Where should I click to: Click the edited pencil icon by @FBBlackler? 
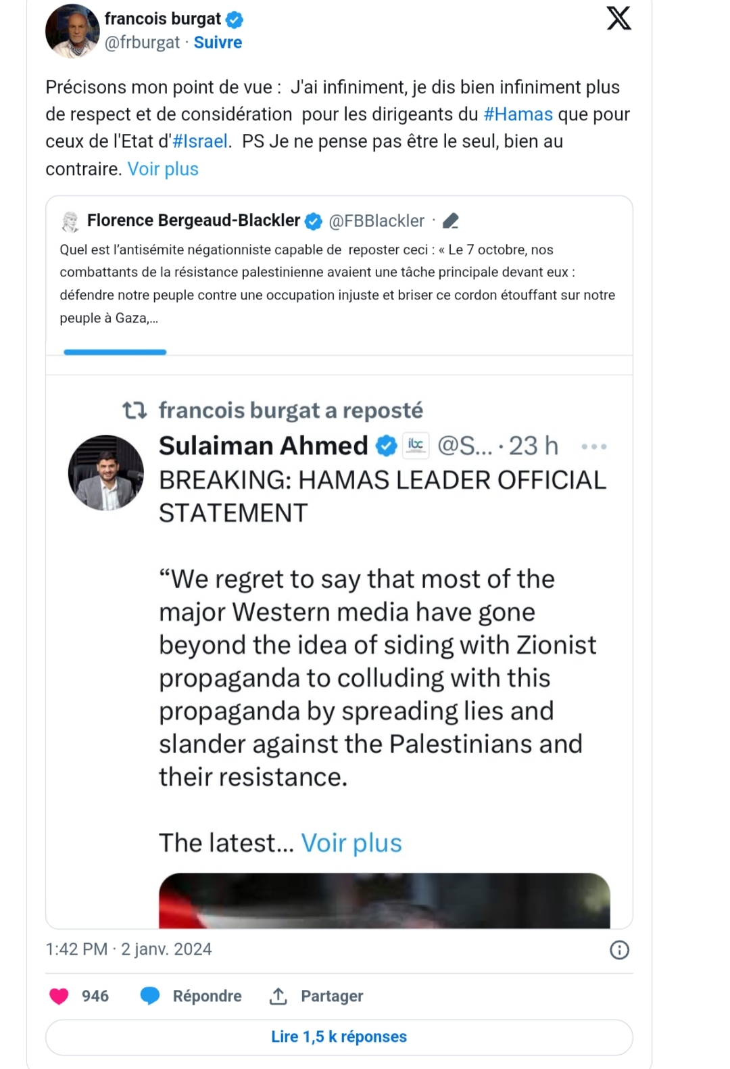click(451, 221)
